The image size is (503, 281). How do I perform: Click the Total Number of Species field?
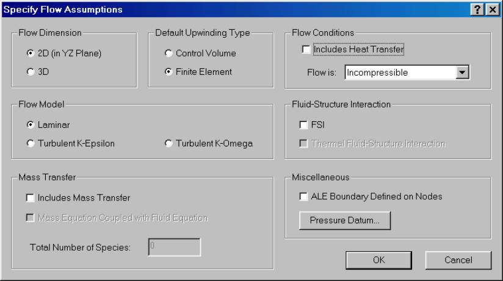[x=173, y=247]
